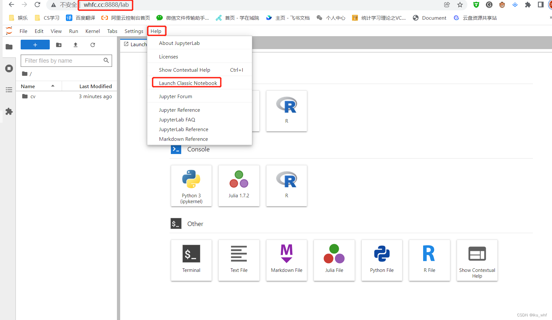Open the Run menu
Image resolution: width=552 pixels, height=320 pixels.
coord(74,31)
